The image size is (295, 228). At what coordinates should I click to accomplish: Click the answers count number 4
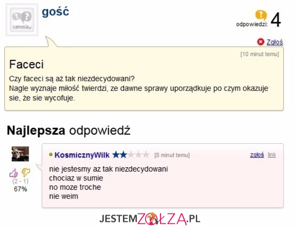[x=276, y=20]
